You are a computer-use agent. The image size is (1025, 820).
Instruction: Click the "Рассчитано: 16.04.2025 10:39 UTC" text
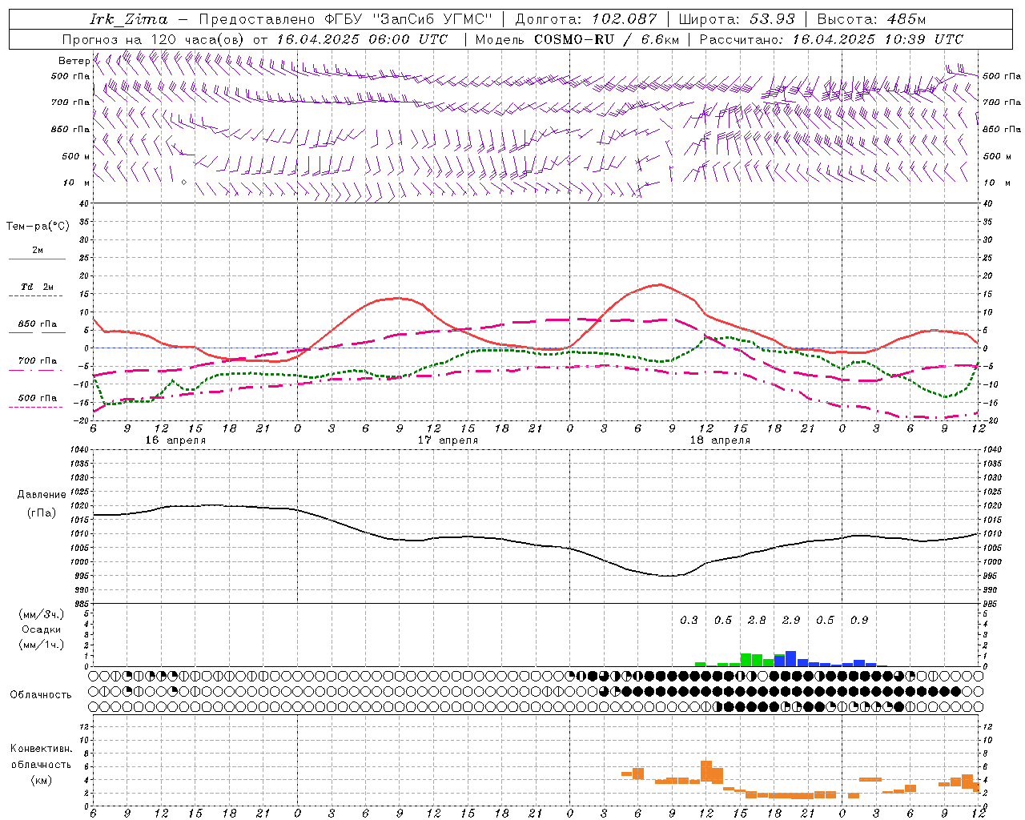pyautogui.click(x=831, y=39)
